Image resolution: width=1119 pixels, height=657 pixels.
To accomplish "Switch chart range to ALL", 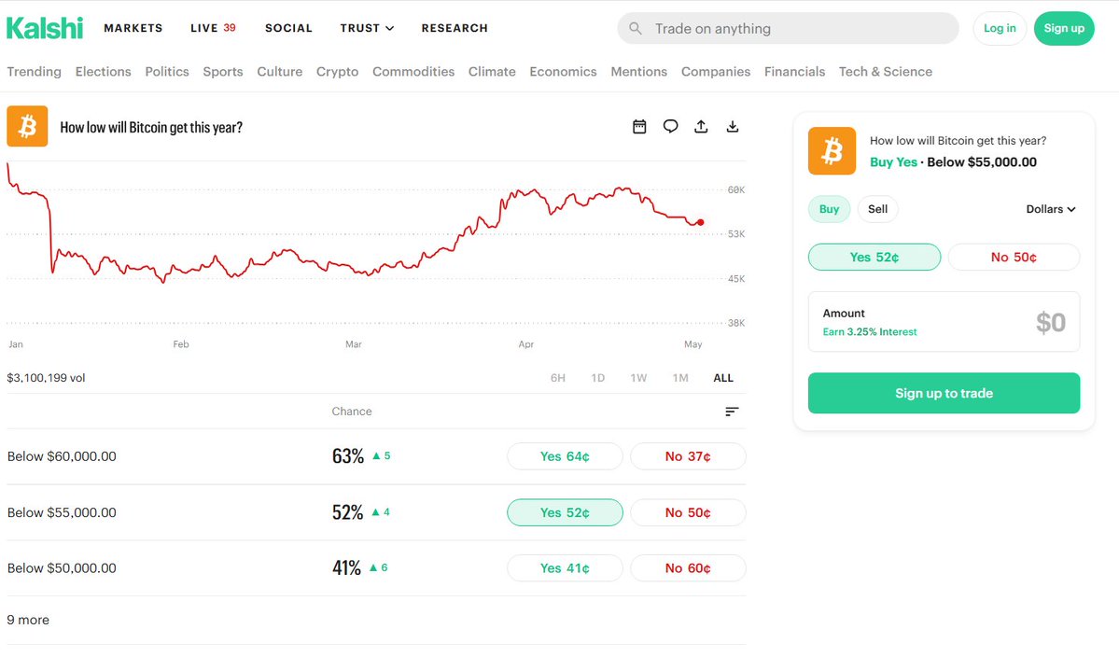I will [723, 378].
